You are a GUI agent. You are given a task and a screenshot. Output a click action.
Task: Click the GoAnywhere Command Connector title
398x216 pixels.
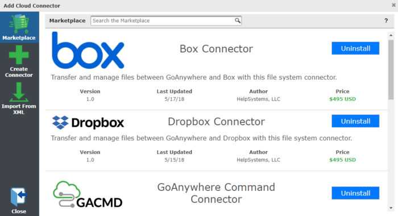point(216,193)
